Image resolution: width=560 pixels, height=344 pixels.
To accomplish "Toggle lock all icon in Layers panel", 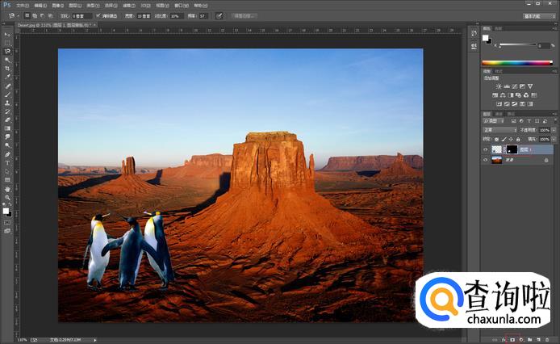I will pyautogui.click(x=518, y=139).
